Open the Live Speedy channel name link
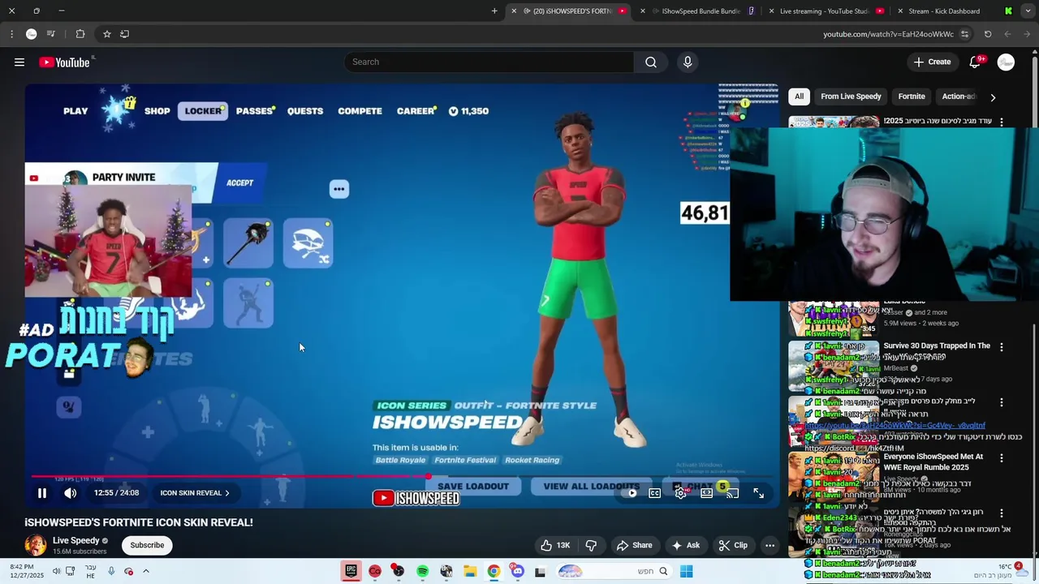The height and width of the screenshot is (584, 1039). pyautogui.click(x=76, y=540)
